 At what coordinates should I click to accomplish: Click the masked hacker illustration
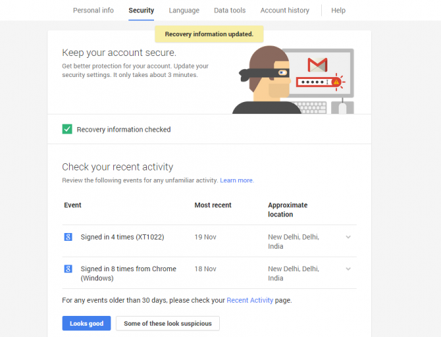point(263,80)
